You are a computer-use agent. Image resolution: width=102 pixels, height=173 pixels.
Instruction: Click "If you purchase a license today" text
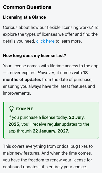38,117
